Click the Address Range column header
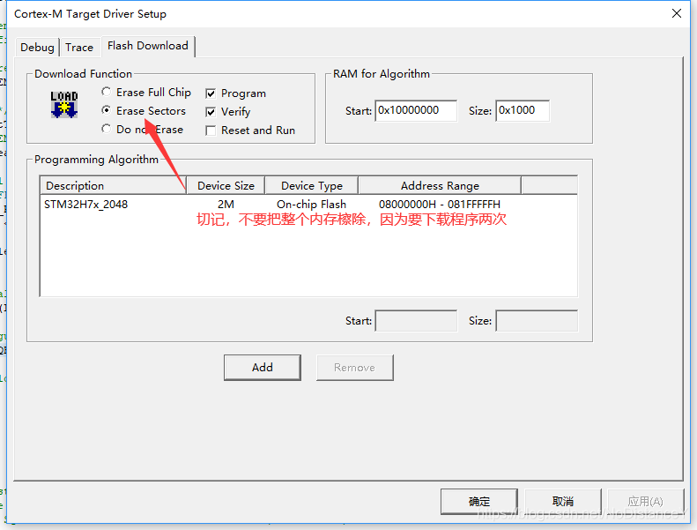The height and width of the screenshot is (530, 697). point(440,186)
